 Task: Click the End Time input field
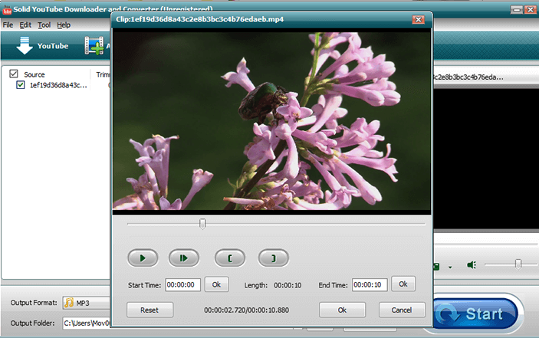370,284
